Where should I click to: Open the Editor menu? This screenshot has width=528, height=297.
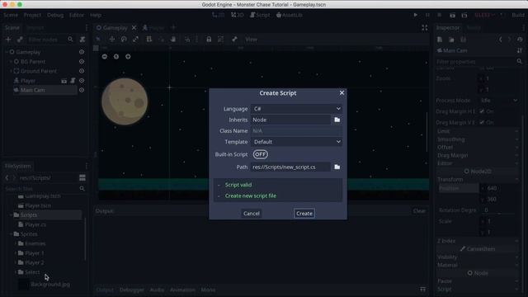pos(77,15)
